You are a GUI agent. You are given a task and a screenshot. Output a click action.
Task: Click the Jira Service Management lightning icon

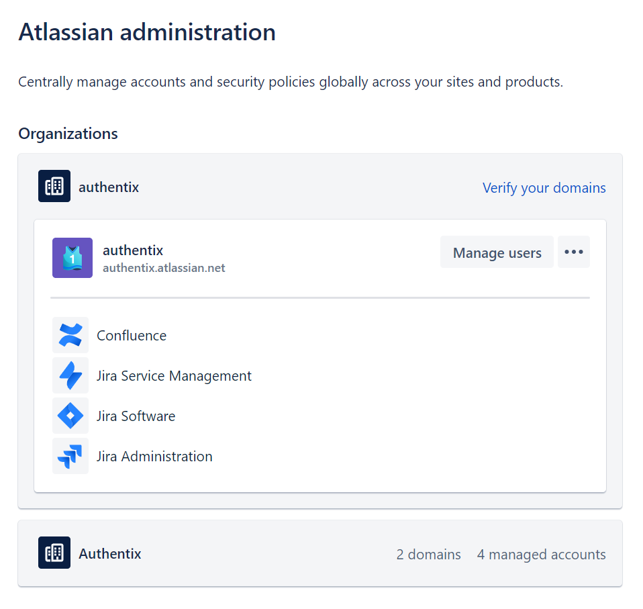(70, 375)
